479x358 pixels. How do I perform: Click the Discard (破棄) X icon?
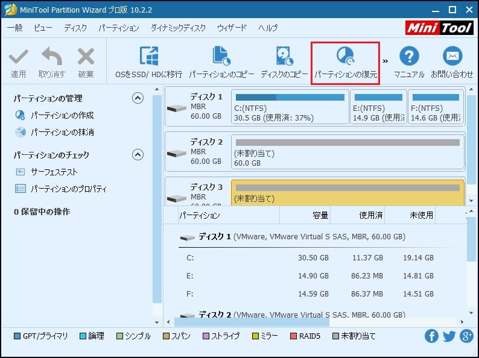(86, 57)
